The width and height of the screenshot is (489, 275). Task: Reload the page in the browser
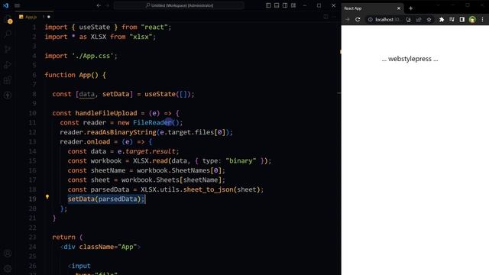pyautogui.click(x=358, y=20)
